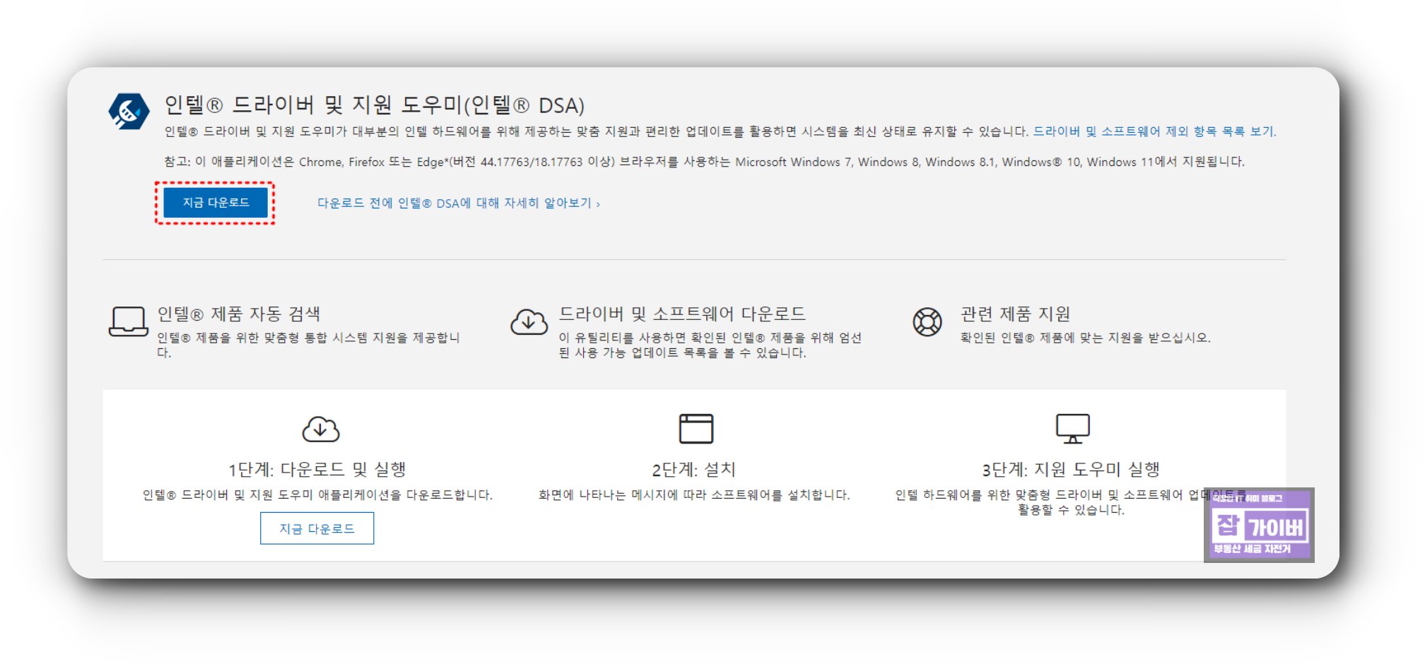Viewport: 1425px width, 664px height.
Task: Click the cloud icon above 1단계 다운로드 및 실행
Action: point(320,428)
